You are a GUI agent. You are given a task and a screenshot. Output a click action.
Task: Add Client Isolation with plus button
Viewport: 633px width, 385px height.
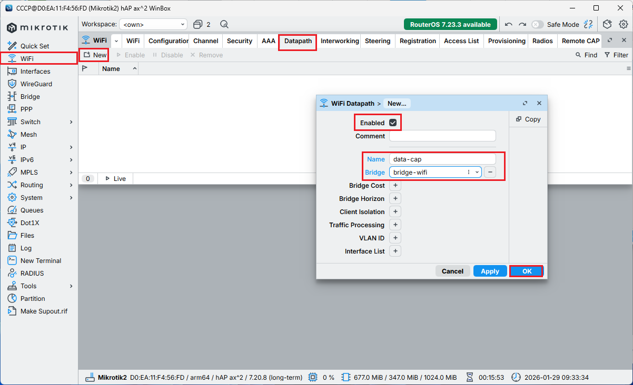pyautogui.click(x=395, y=212)
